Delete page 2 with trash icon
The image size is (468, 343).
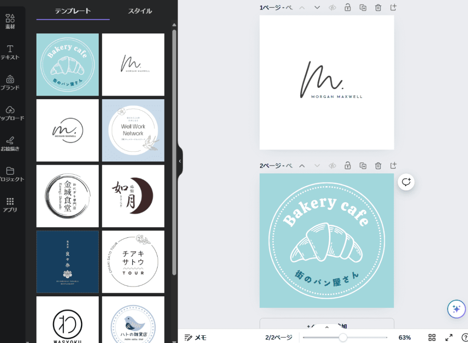coord(378,166)
